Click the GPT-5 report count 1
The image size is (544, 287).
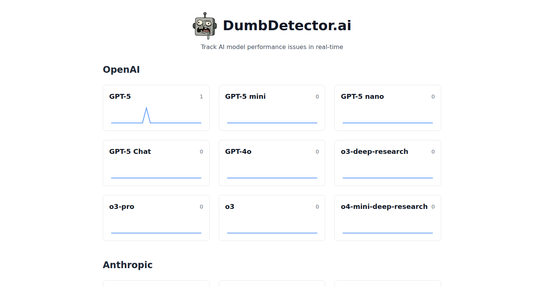pos(201,97)
